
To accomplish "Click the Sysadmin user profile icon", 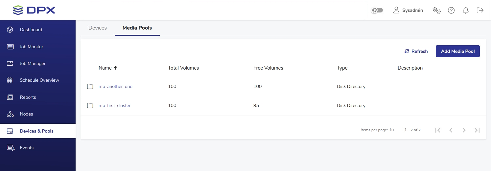I will 396,10.
